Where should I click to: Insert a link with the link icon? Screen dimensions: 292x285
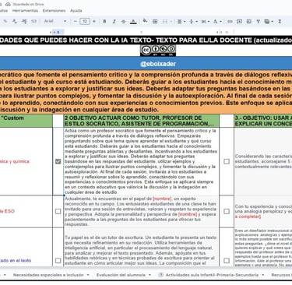230,21
